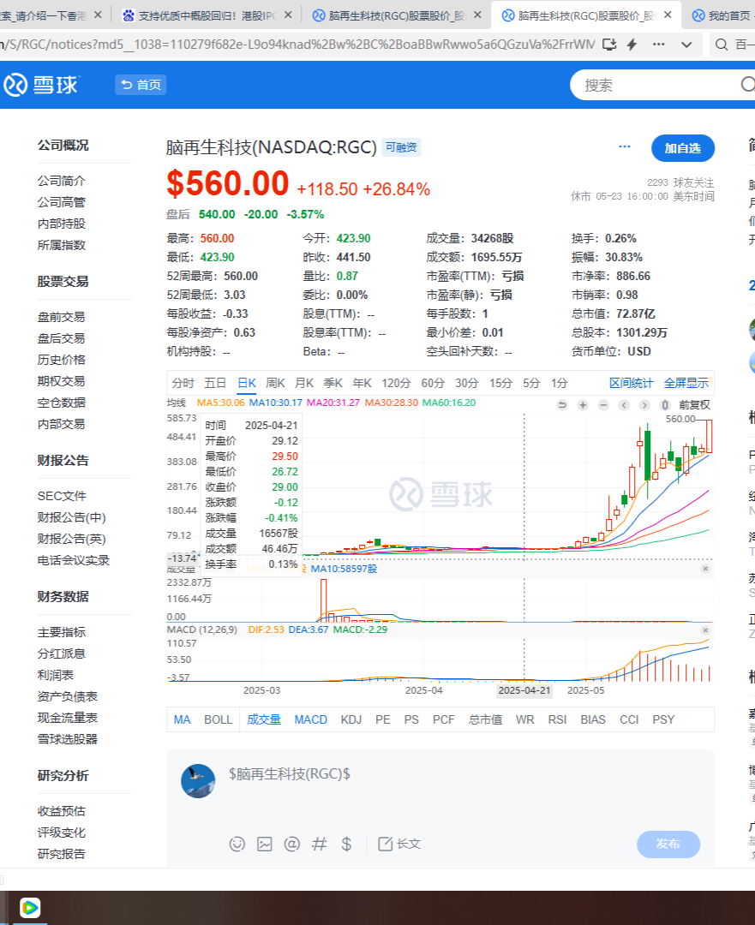Click the Xueqiu snowball logo
755x925 pixels.
[x=41, y=85]
